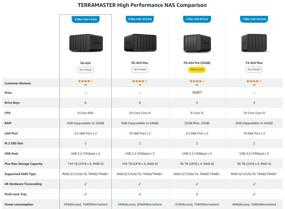285x209 pixels.
Task: Click the F6-424 star rating
Action: (85, 81)
